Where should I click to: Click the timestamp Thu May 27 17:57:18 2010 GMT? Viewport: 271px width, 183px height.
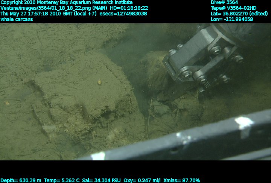37,14
